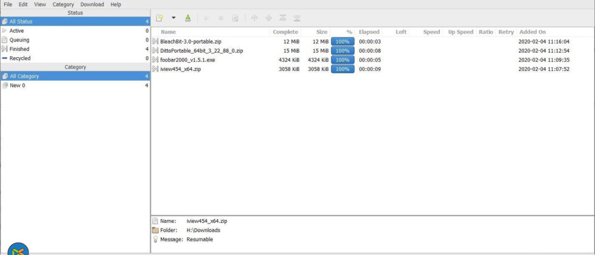Open the Edit menu
Image resolution: width=595 pixels, height=255 pixels.
pos(23,5)
